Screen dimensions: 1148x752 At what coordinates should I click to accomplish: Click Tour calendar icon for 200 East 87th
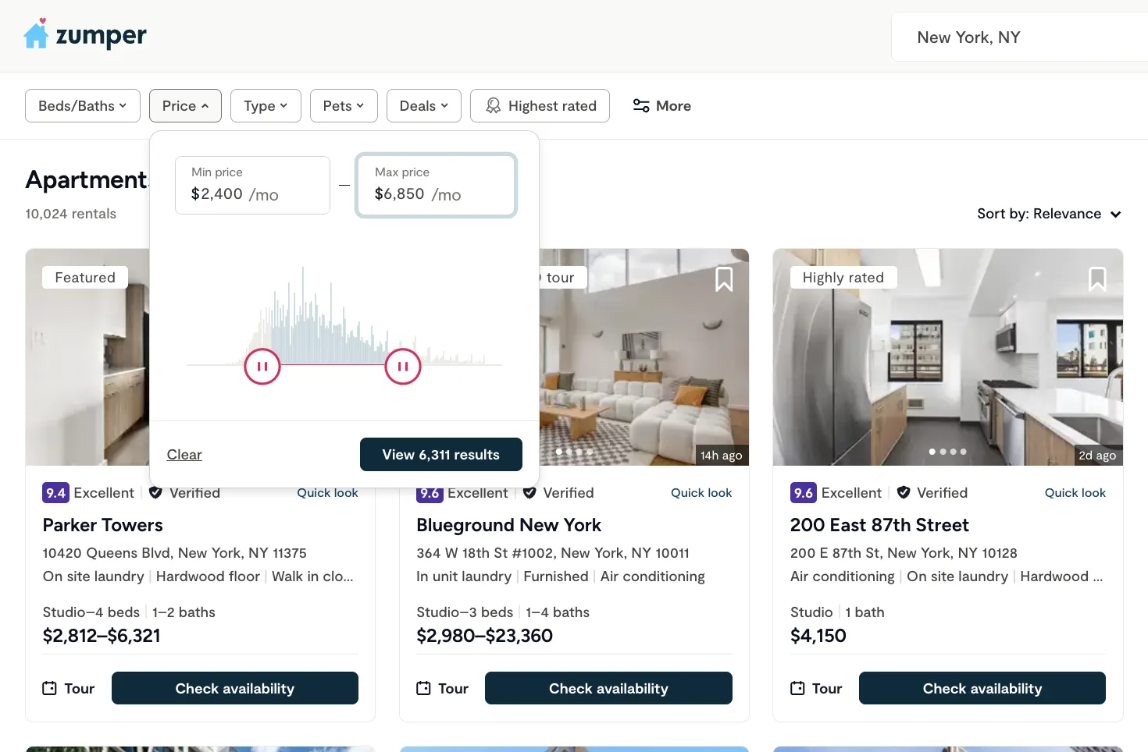tap(797, 688)
